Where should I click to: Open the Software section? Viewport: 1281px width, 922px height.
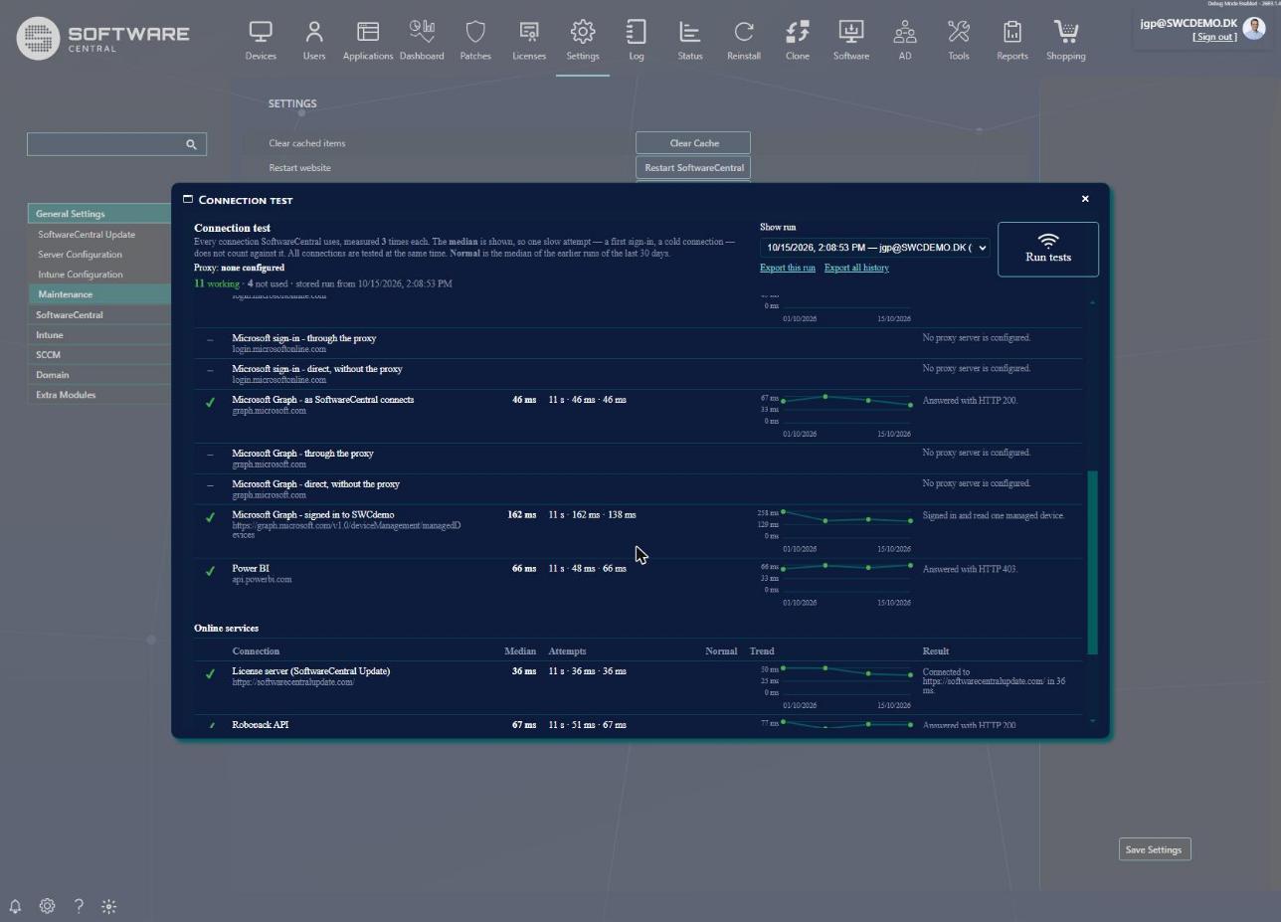[x=851, y=41]
